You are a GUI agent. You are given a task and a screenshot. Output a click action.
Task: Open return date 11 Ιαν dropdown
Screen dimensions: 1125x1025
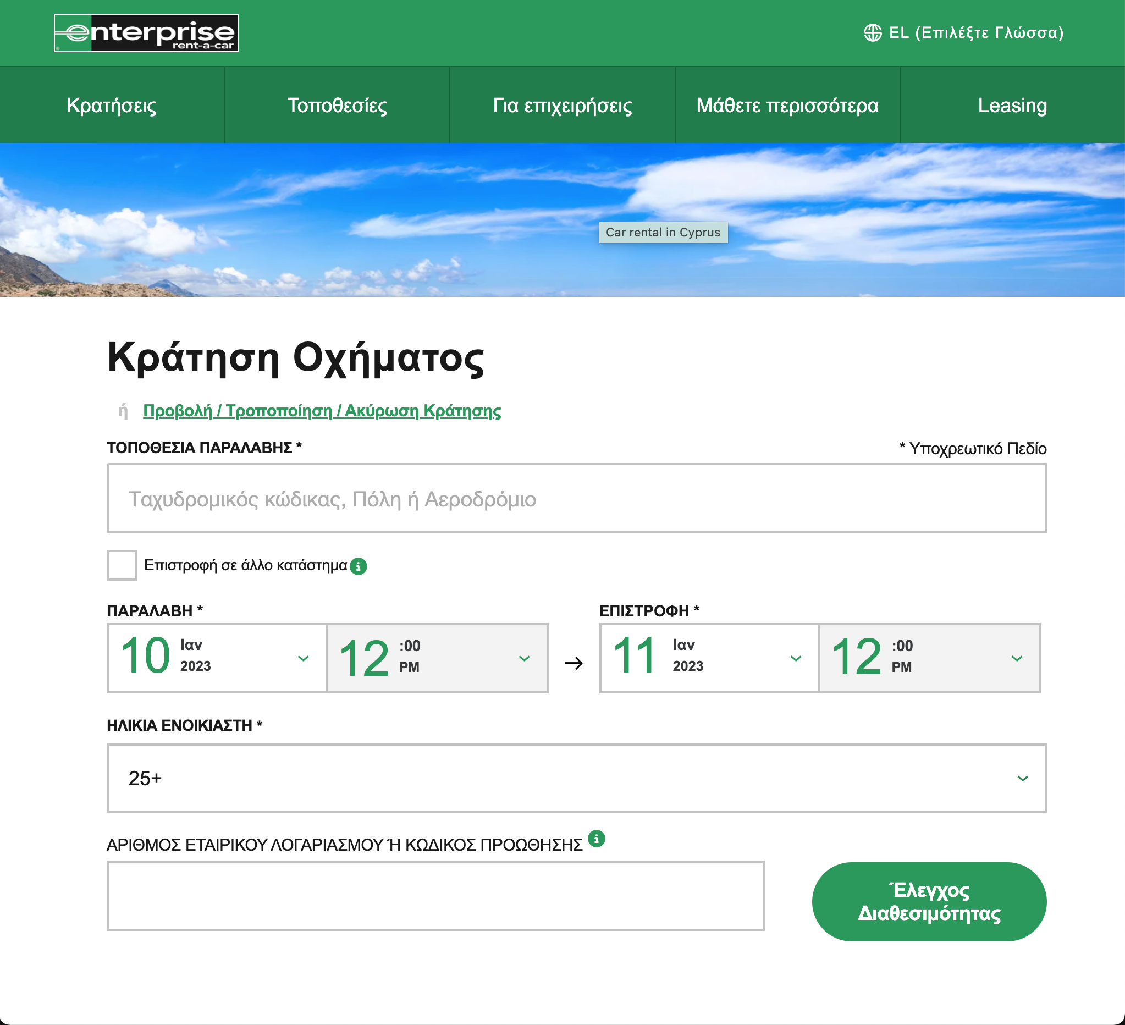click(x=709, y=658)
